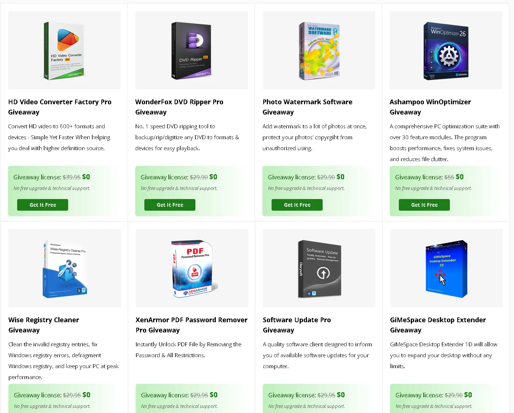Open the DVD Ripper Pro box image
The height and width of the screenshot is (413, 514).
point(191,50)
